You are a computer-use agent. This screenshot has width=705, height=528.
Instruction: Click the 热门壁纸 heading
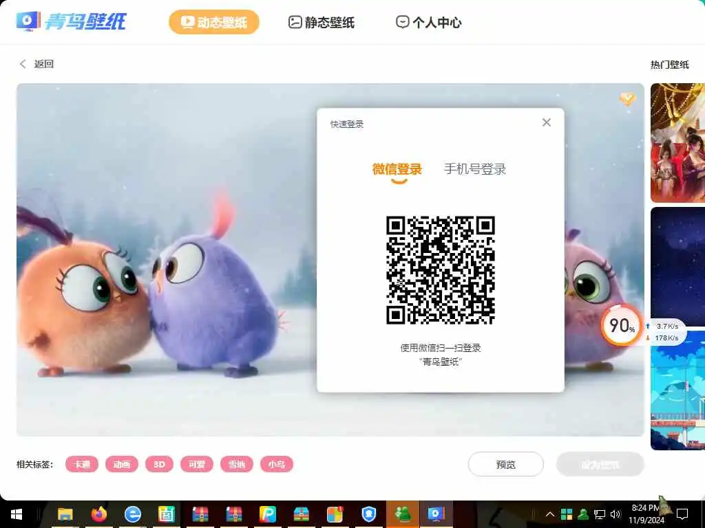[x=669, y=65]
